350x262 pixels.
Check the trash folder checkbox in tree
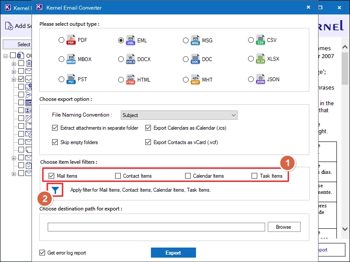click(21, 63)
